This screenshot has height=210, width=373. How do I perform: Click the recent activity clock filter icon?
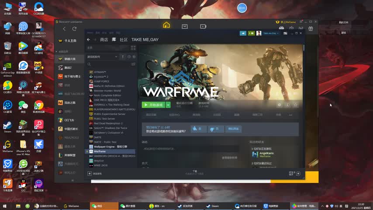tap(129, 57)
